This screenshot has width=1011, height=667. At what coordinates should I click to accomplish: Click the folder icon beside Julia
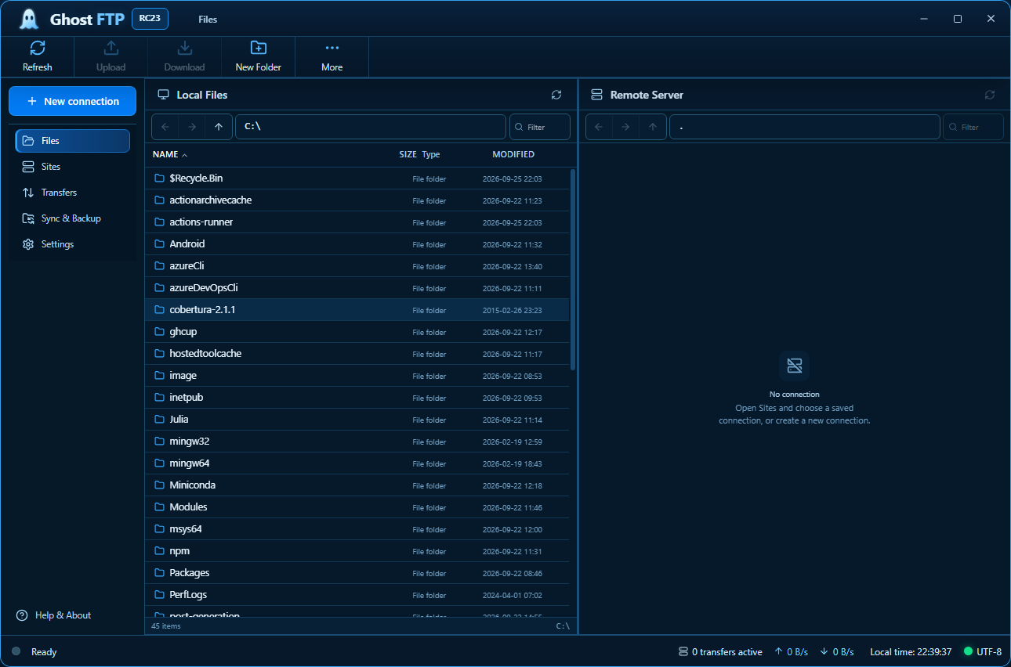(159, 420)
